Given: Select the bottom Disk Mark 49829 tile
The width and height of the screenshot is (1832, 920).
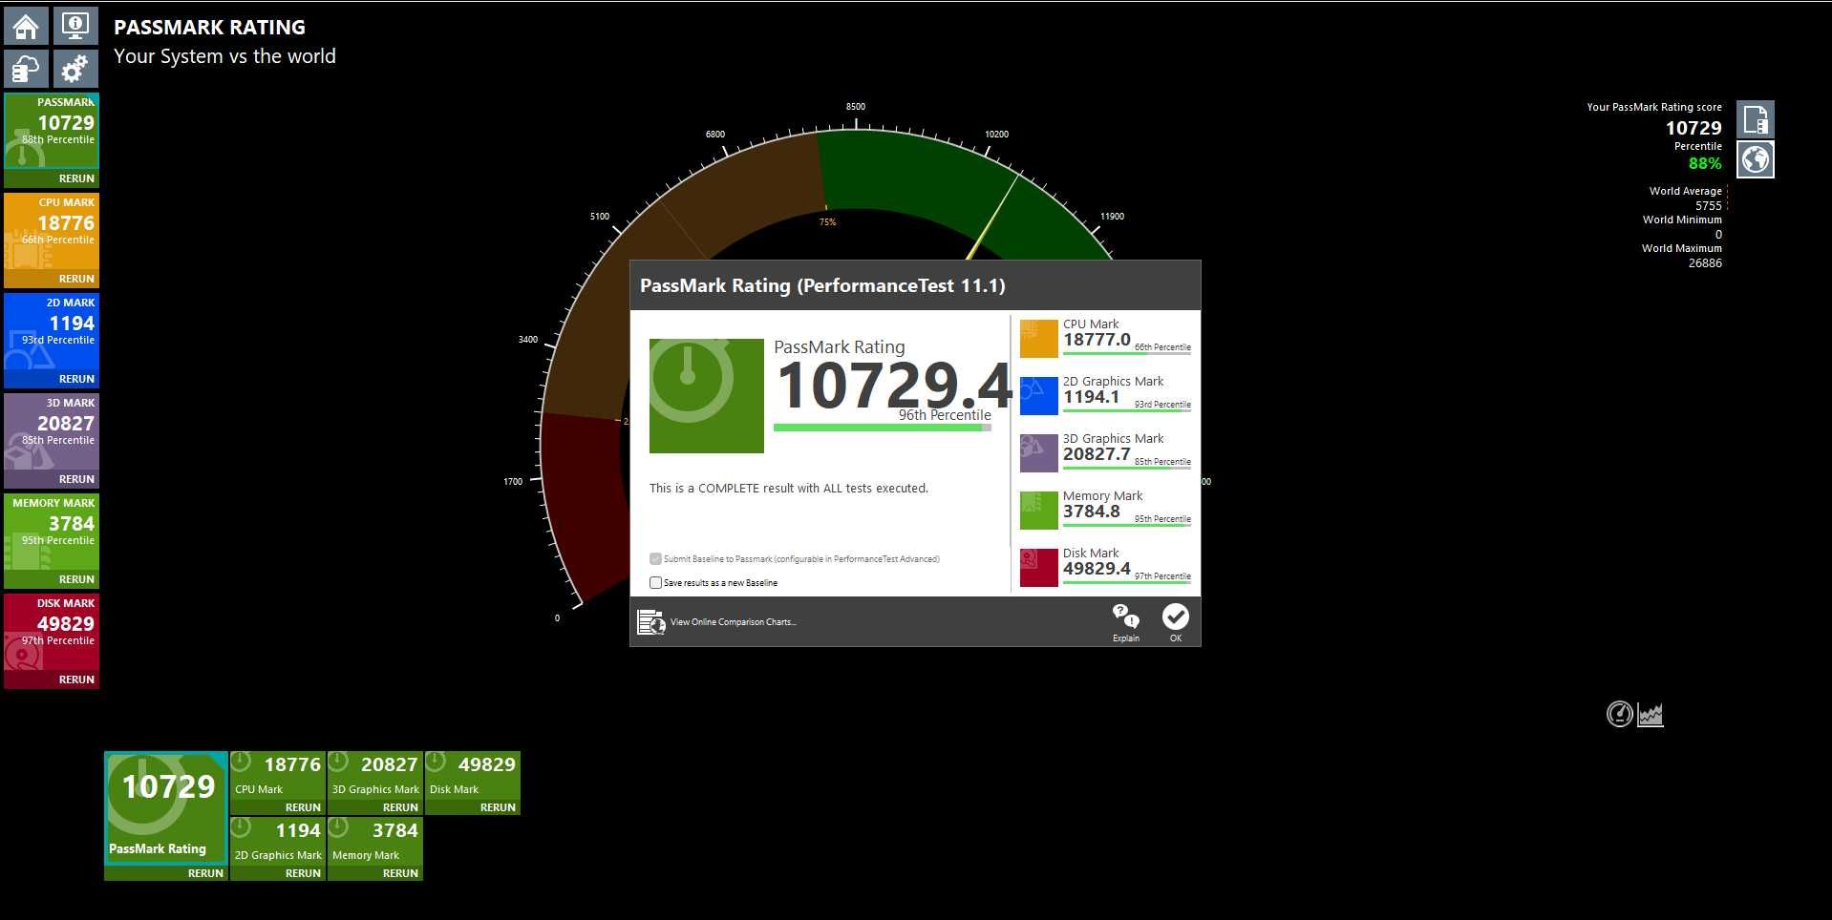Looking at the screenshot, I should (473, 775).
